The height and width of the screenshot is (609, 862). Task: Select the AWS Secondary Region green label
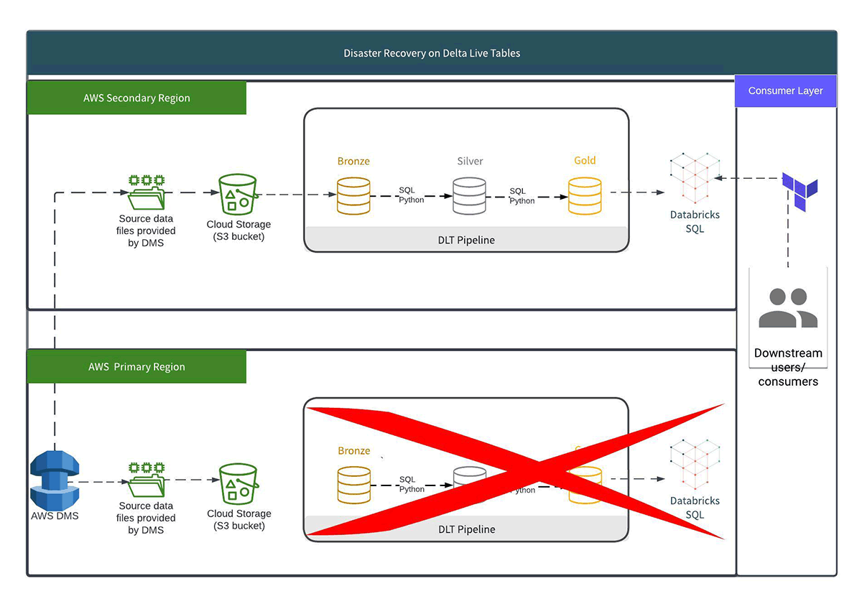136,98
